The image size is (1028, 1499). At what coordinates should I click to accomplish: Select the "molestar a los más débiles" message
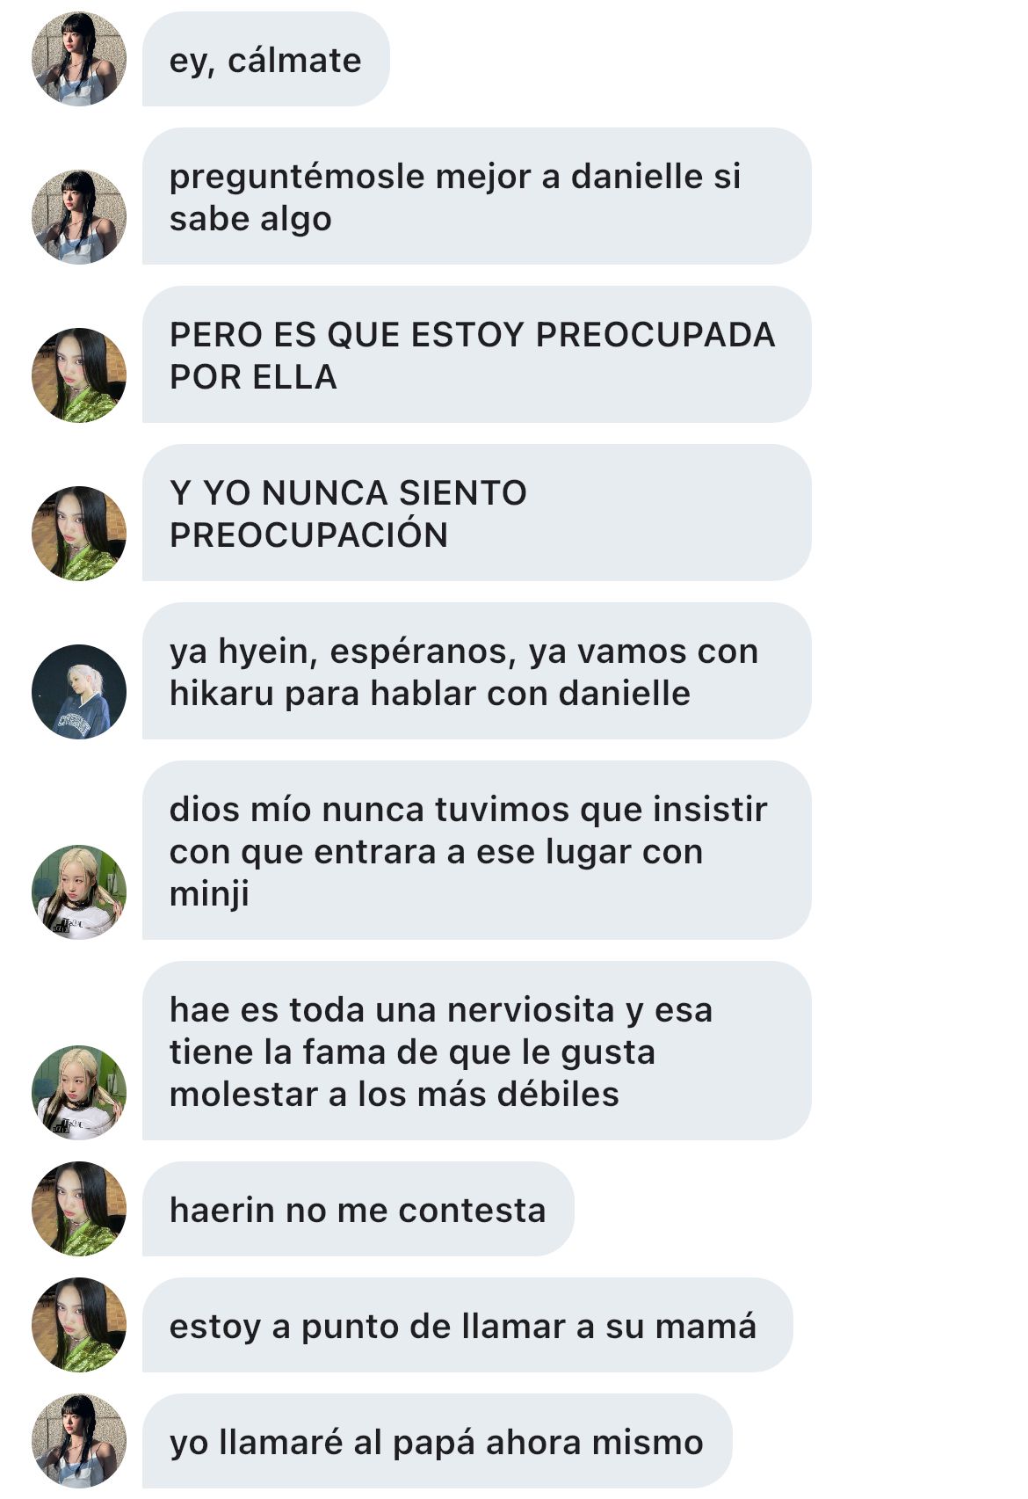pos(477,1051)
